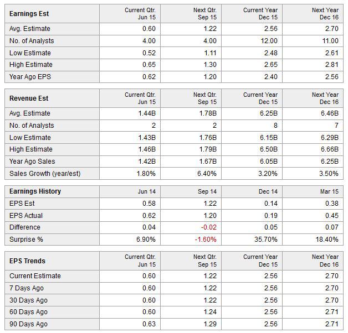Click the 35.70% Surprise percentage for Dec 14
348x333 pixels.
click(x=266, y=240)
